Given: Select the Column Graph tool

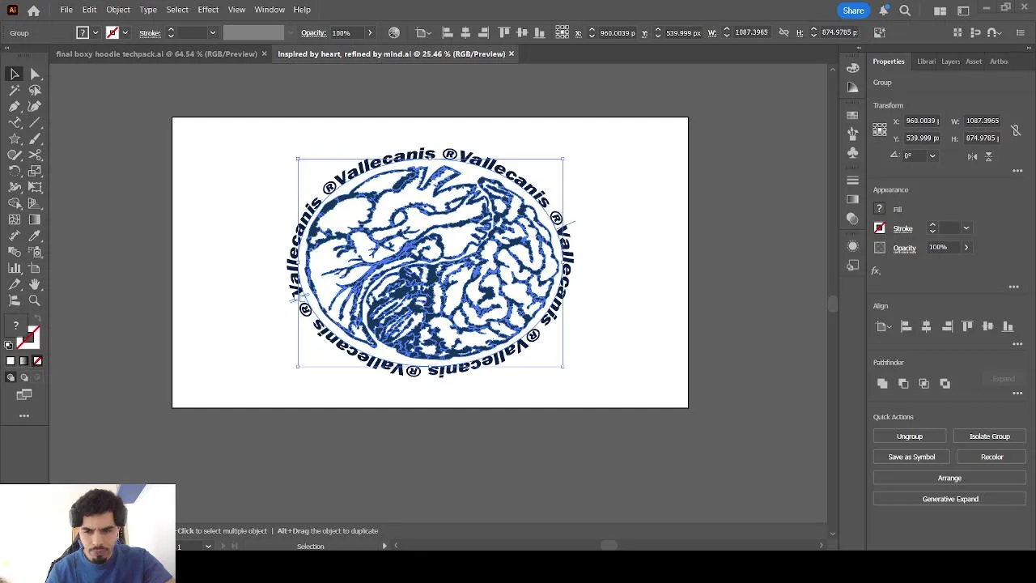Looking at the screenshot, I should pyautogui.click(x=15, y=268).
